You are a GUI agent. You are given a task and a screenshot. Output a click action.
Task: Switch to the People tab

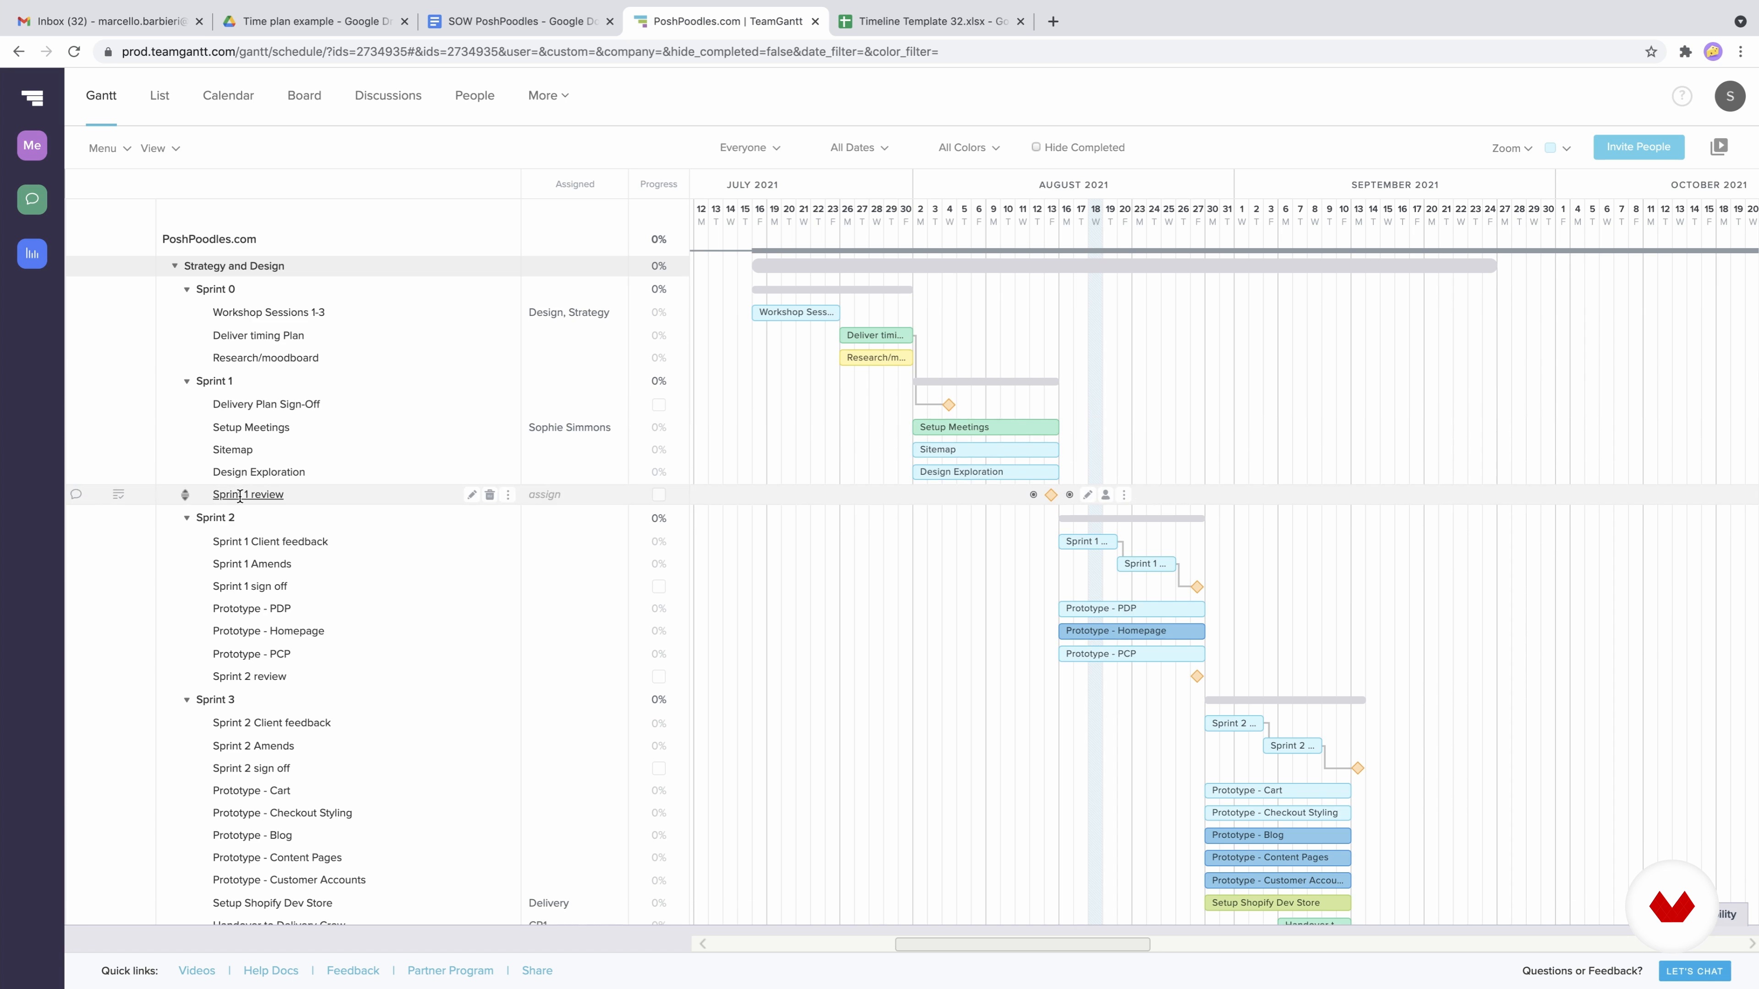(x=475, y=96)
